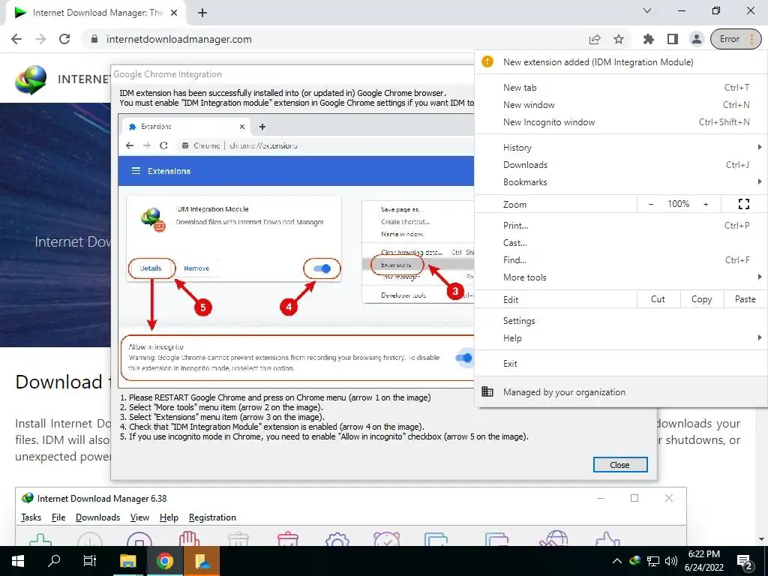Open a New Incognito window
This screenshot has height=576, width=768.
click(621, 122)
